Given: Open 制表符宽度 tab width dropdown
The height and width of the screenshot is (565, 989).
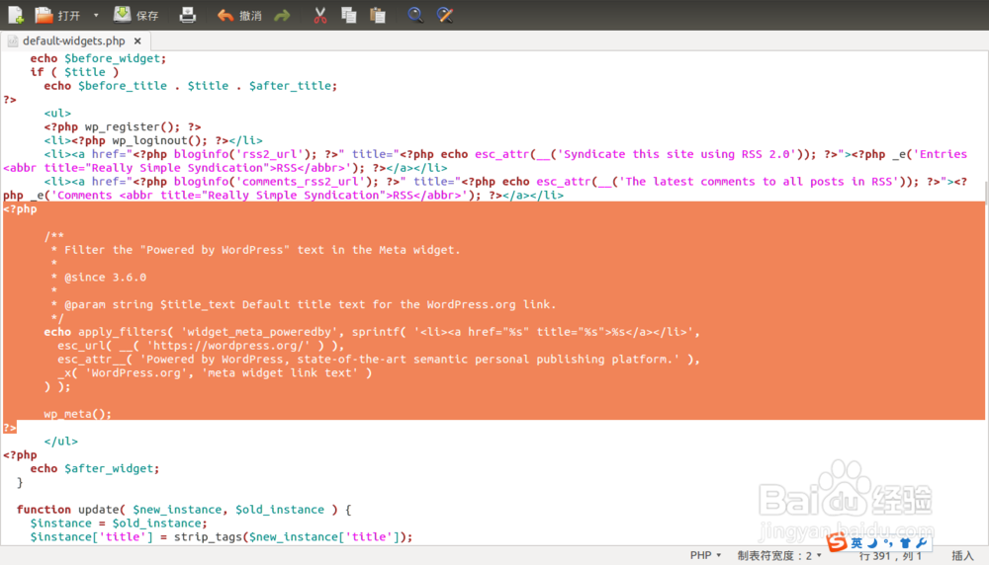Looking at the screenshot, I should pos(779,555).
